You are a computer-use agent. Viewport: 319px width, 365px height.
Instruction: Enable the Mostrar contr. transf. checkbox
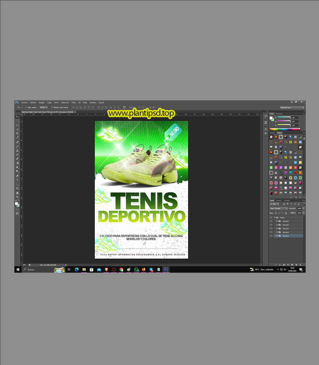[52, 107]
